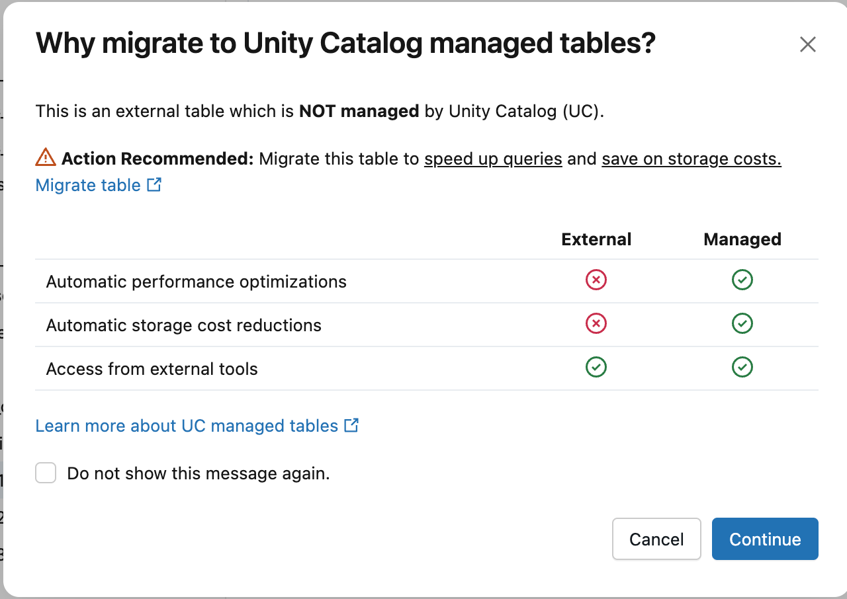
Task: Dismiss the dialog with the X button
Action: (x=808, y=44)
